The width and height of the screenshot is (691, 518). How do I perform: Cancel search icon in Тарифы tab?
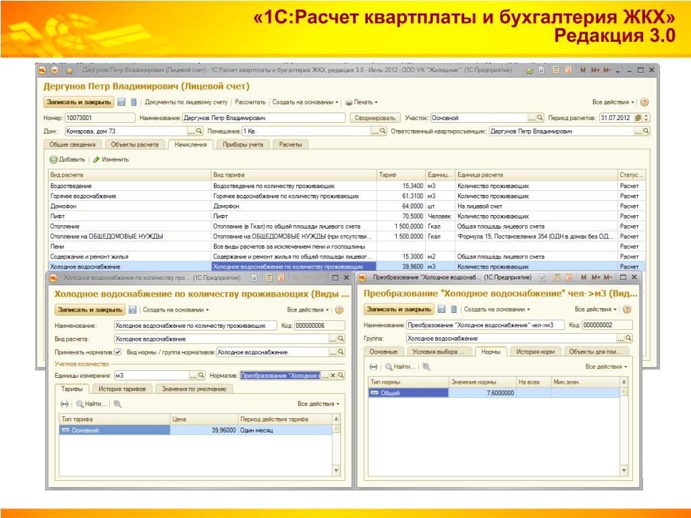(x=117, y=404)
